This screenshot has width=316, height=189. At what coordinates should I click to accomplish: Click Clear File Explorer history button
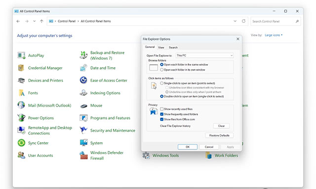[221, 126]
